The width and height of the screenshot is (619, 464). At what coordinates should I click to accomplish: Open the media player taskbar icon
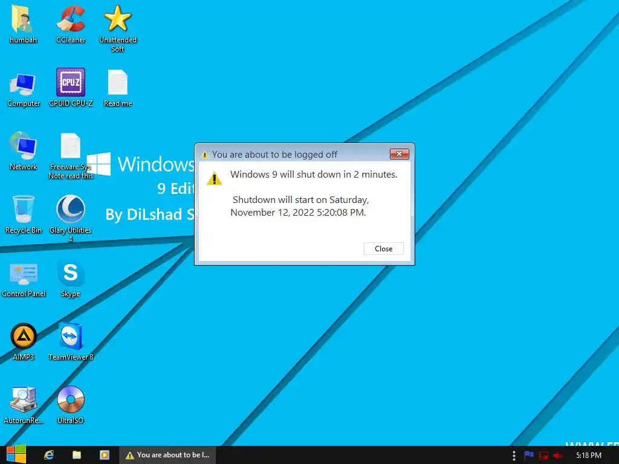[x=105, y=455]
